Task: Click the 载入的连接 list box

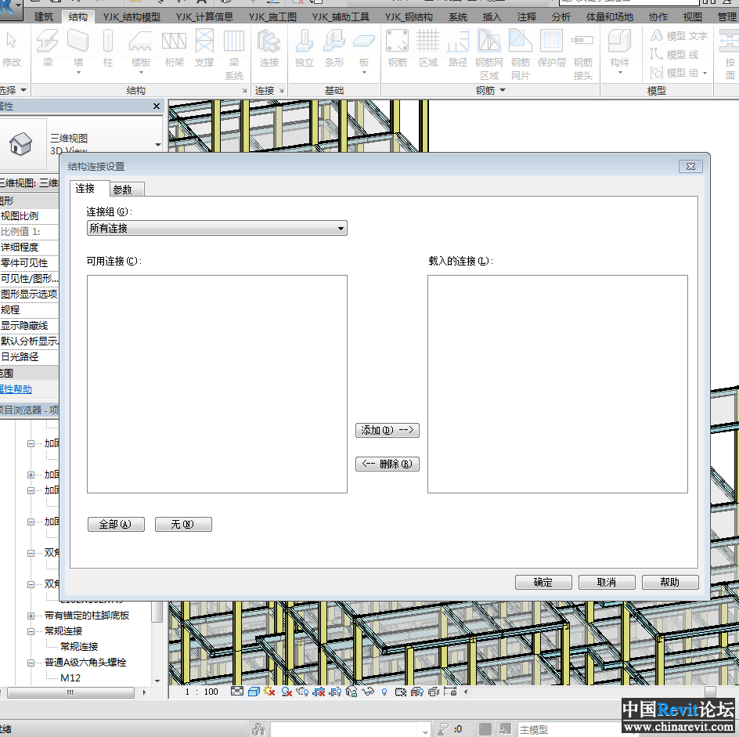Action: [557, 385]
